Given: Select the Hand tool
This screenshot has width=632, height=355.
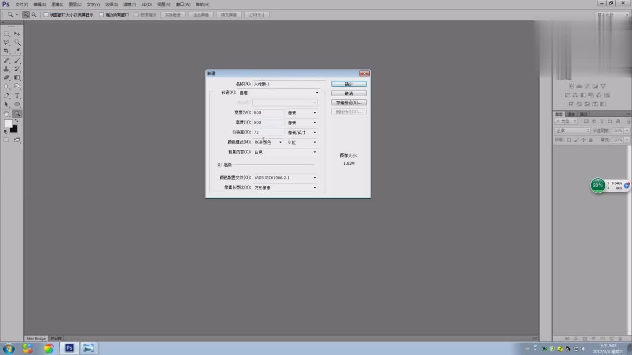Looking at the screenshot, I should click(x=6, y=113).
